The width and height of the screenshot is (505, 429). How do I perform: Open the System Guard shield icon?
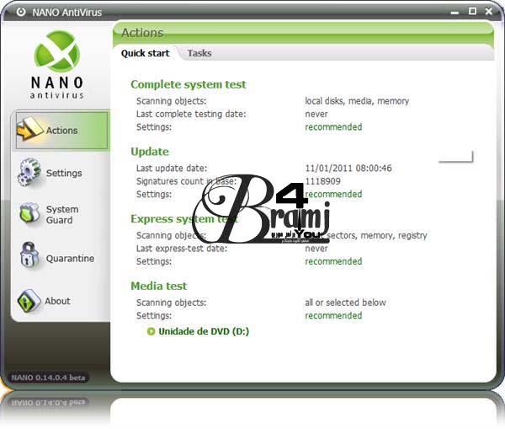pyautogui.click(x=29, y=213)
